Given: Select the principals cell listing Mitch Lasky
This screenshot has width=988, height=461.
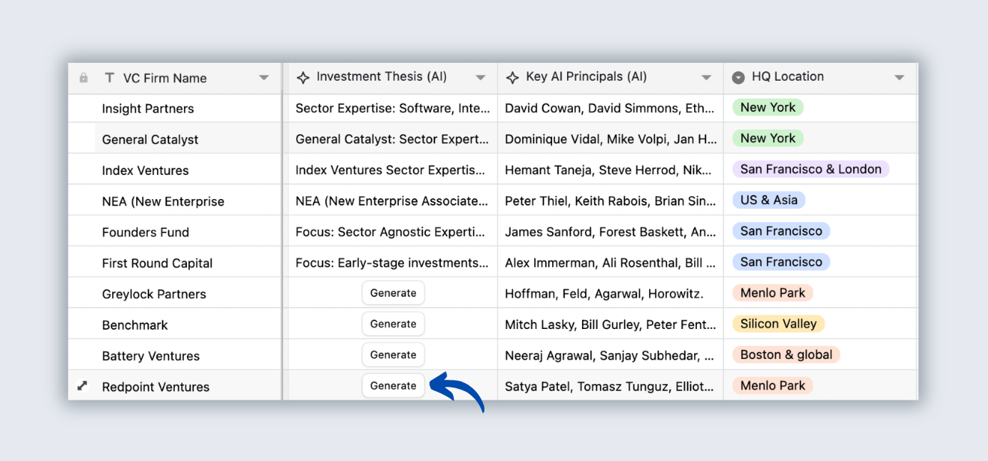Looking at the screenshot, I should point(611,325).
